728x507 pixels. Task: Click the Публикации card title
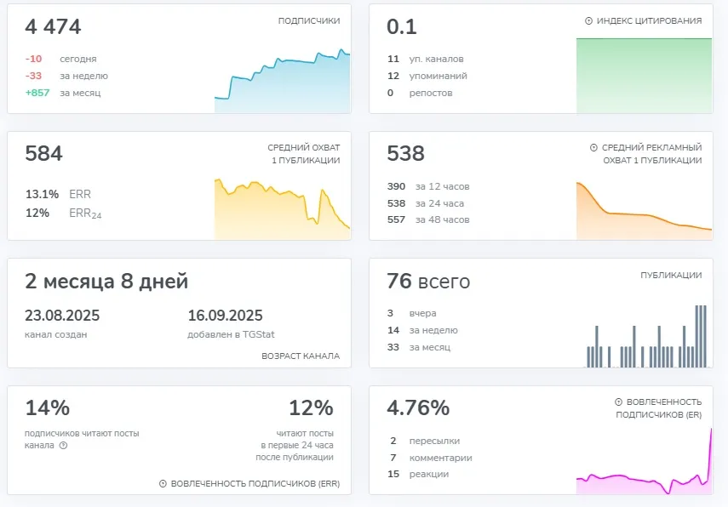[x=671, y=275]
